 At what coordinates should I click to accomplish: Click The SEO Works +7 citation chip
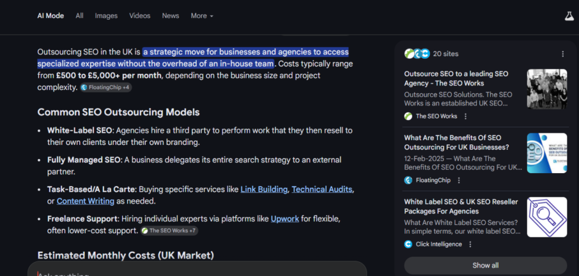point(170,231)
